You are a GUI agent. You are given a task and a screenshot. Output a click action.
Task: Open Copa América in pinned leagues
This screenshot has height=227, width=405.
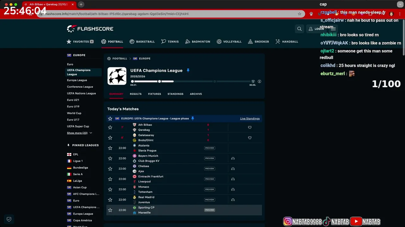82,220
